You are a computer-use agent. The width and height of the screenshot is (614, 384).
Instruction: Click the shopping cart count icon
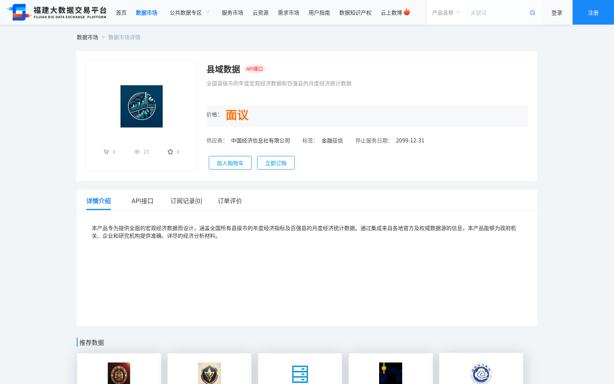pos(106,152)
